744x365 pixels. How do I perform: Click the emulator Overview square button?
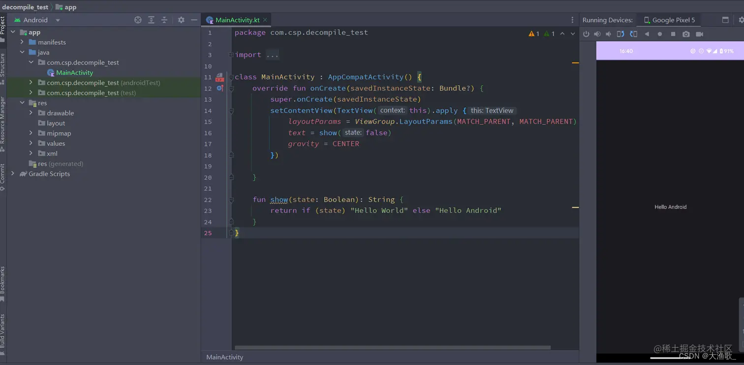pyautogui.click(x=673, y=34)
